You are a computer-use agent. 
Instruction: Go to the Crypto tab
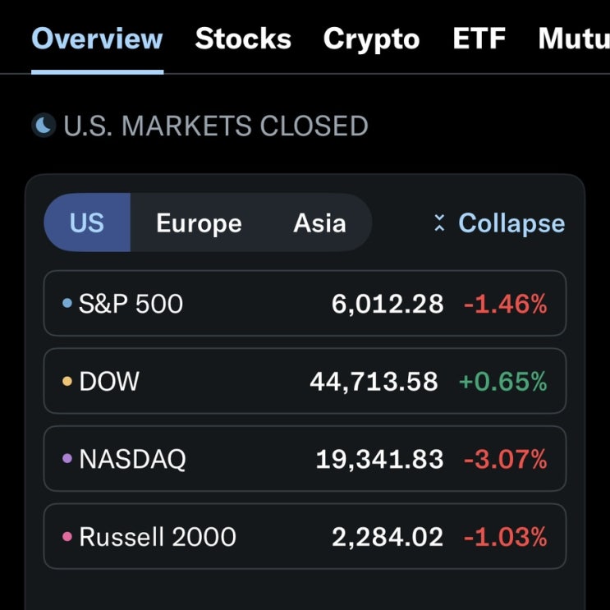click(x=372, y=39)
